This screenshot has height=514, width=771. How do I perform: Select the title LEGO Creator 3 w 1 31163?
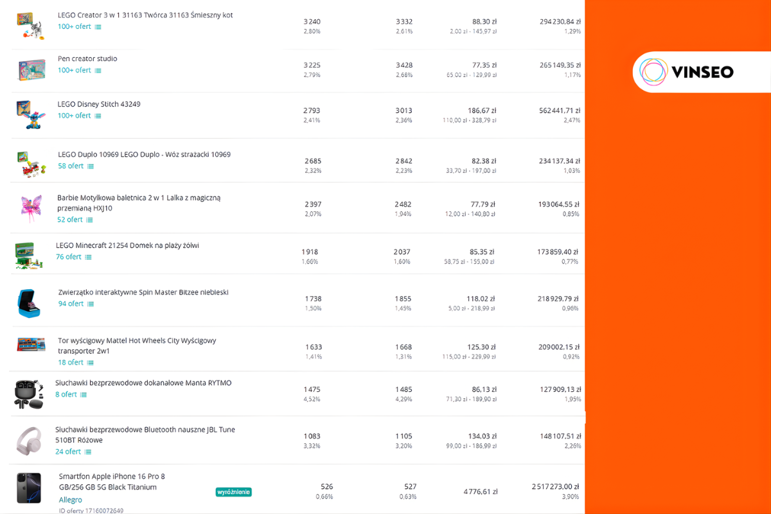[145, 15]
